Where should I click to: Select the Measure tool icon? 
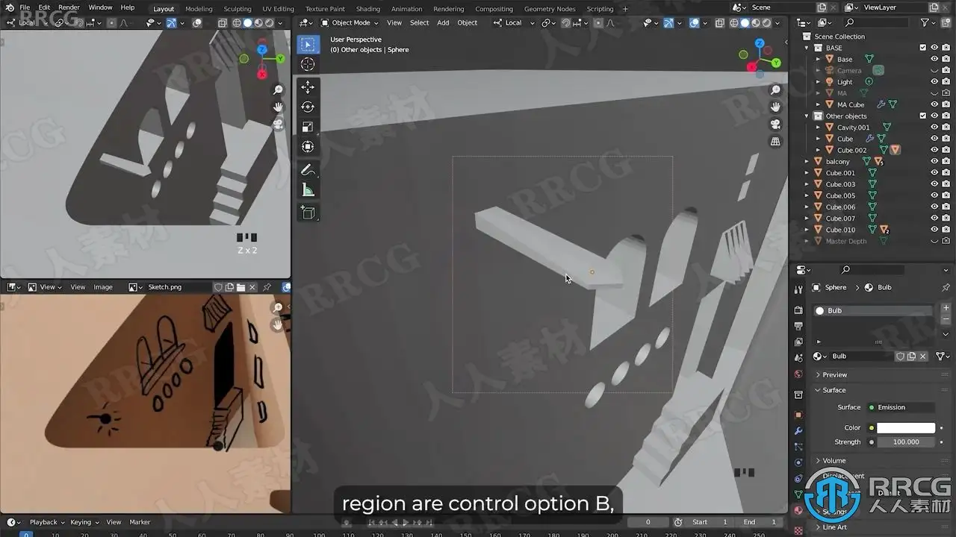[x=308, y=190]
